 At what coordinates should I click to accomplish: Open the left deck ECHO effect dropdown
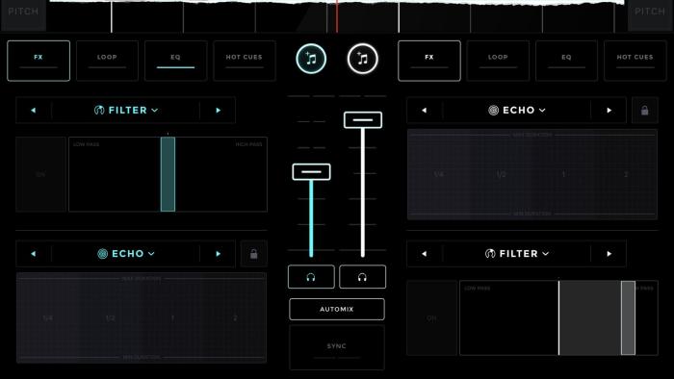coord(126,254)
